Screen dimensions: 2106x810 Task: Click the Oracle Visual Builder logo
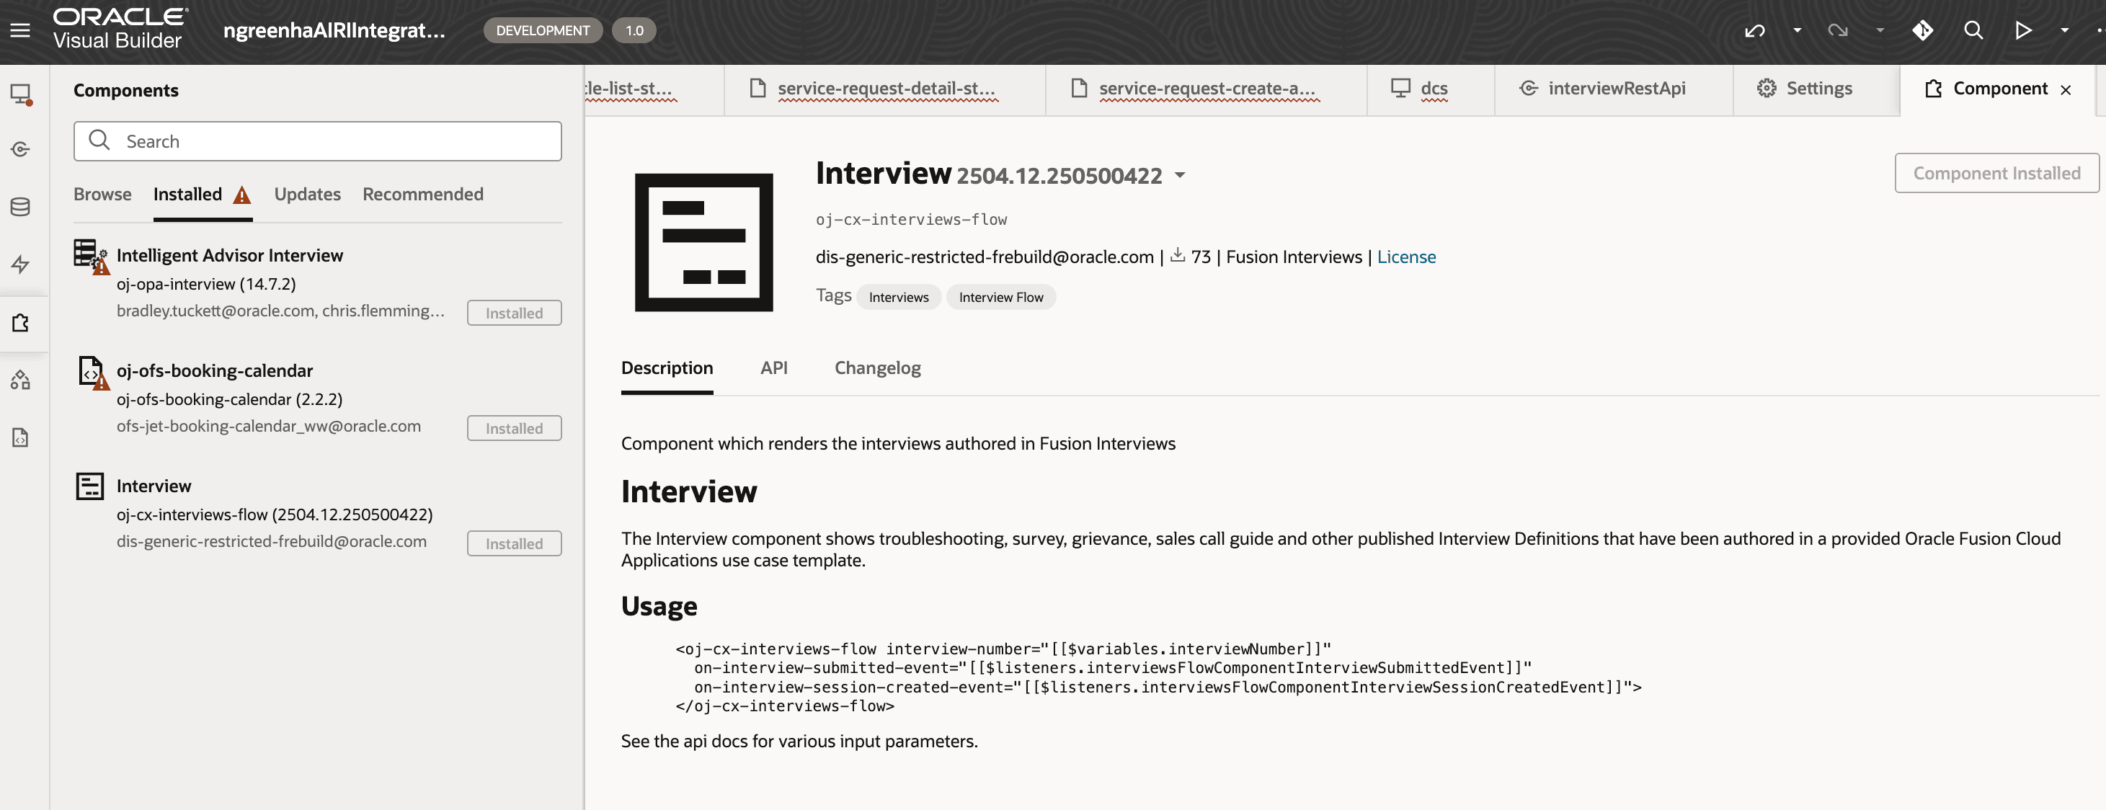click(120, 30)
